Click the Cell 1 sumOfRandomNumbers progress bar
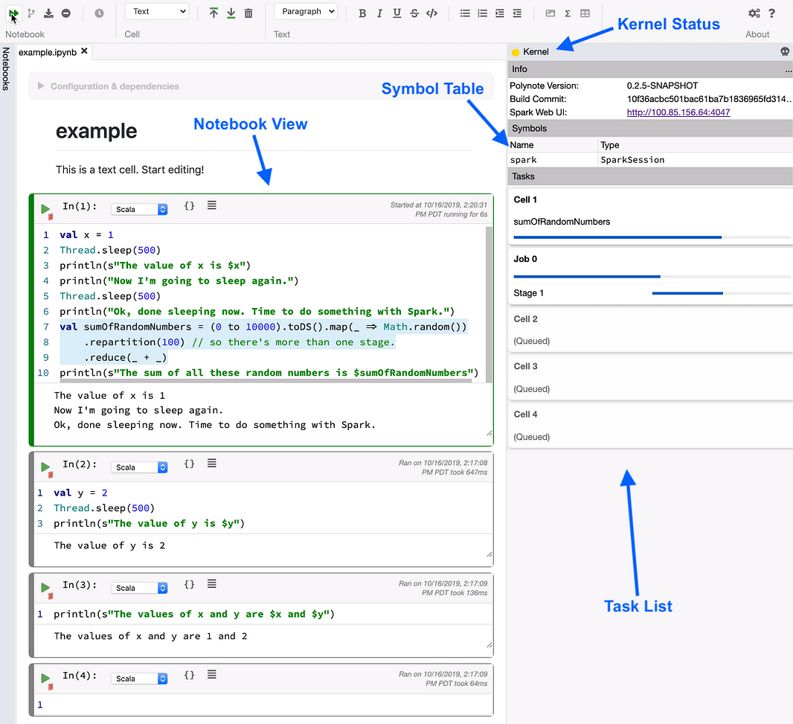The image size is (793, 724). 652,237
